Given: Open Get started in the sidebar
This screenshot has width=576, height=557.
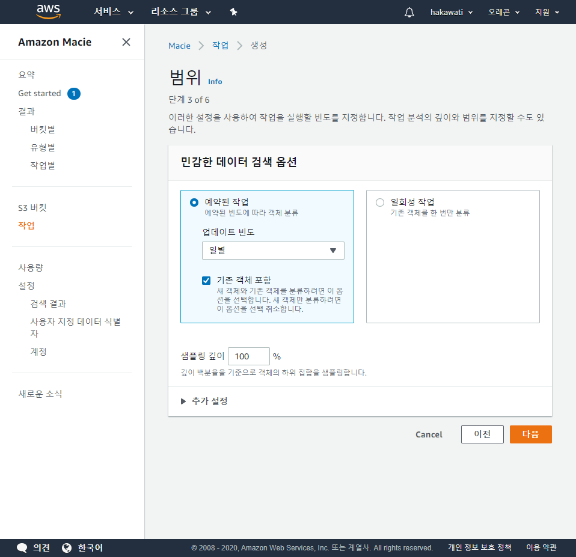Looking at the screenshot, I should tap(40, 93).
